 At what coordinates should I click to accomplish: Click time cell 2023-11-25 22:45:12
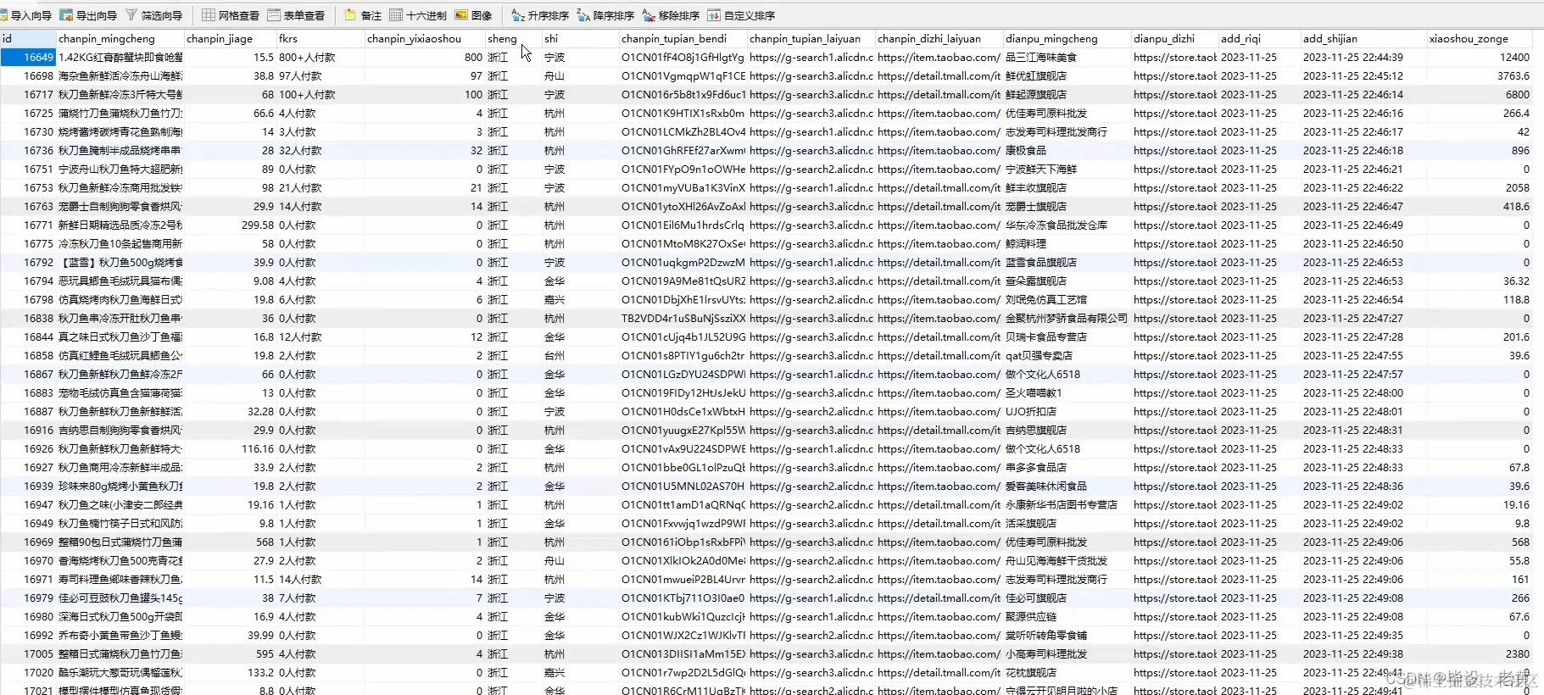(x=1363, y=75)
